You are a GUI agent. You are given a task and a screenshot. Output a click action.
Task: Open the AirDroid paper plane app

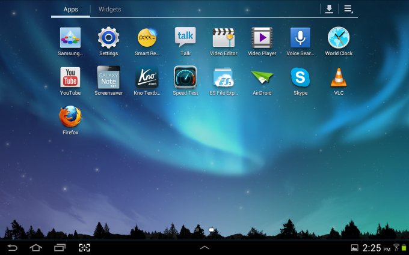[x=262, y=77]
